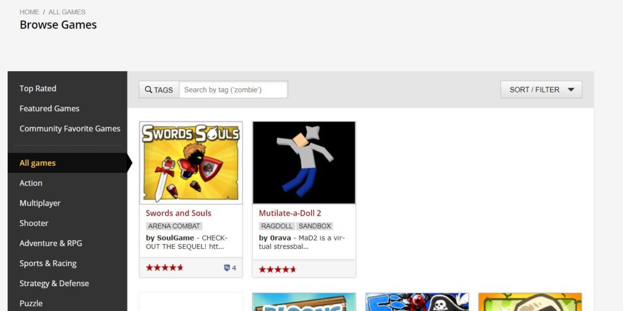Choose Sports & Racing category
Image resolution: width=623 pixels, height=311 pixels.
click(x=47, y=264)
